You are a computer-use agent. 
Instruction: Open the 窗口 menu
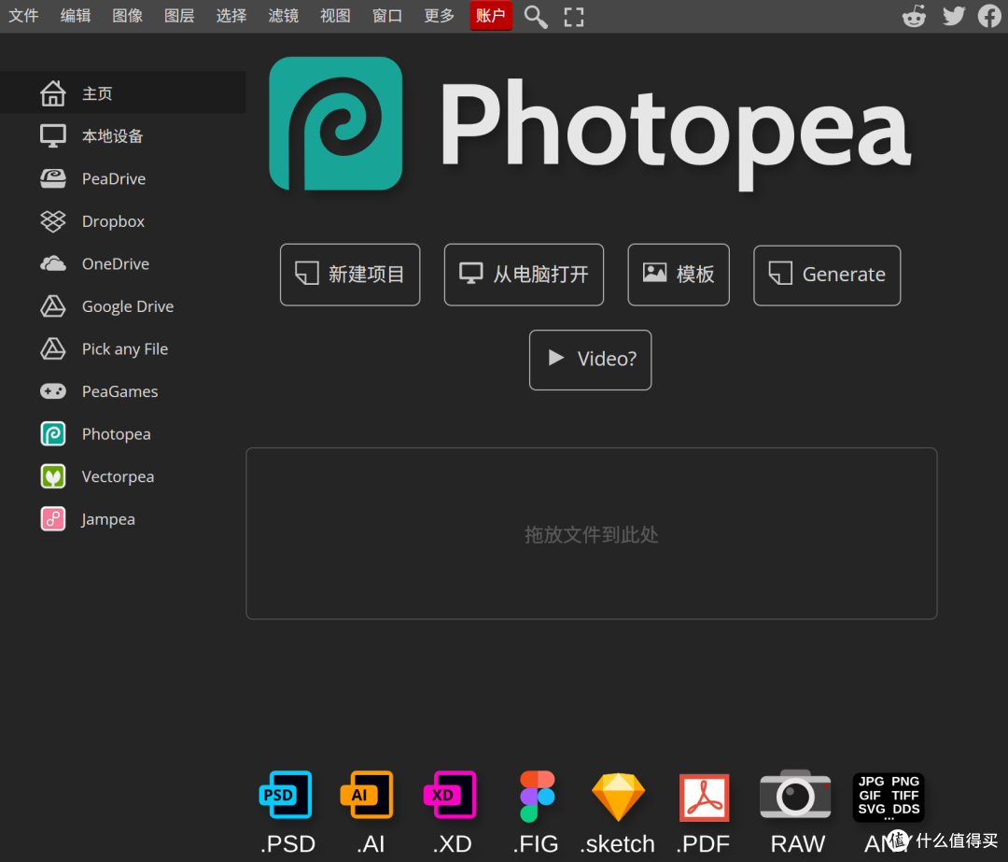coord(387,16)
